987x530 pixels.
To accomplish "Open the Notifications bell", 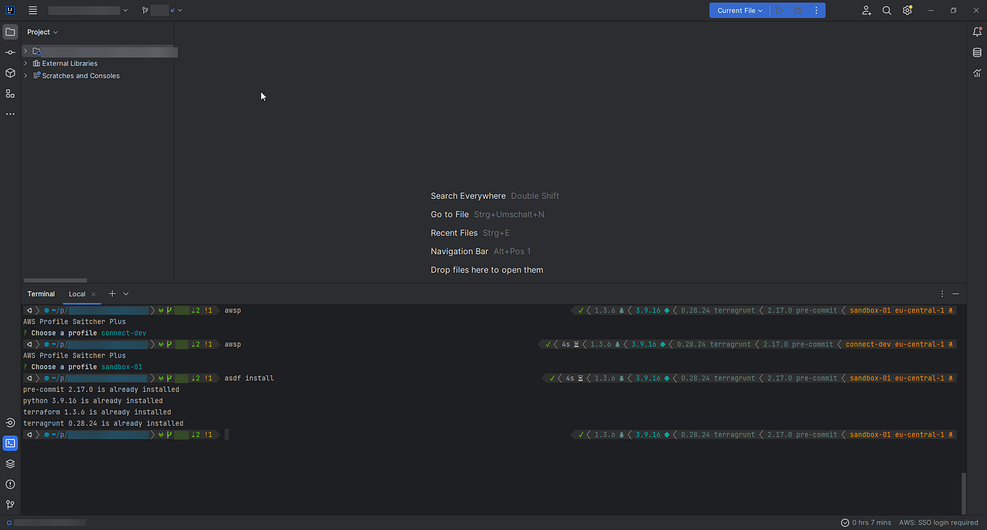I will 977,31.
